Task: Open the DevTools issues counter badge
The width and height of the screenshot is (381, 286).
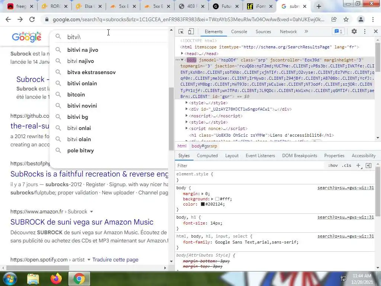Action: point(339,31)
